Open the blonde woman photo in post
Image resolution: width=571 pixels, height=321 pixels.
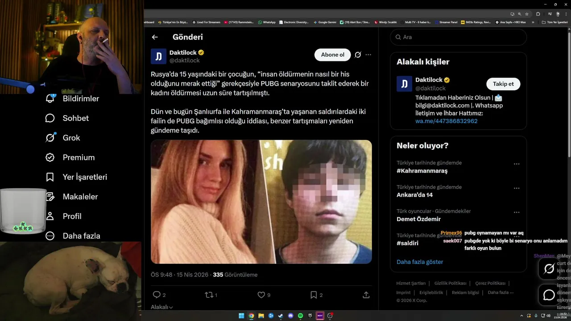[205, 202]
